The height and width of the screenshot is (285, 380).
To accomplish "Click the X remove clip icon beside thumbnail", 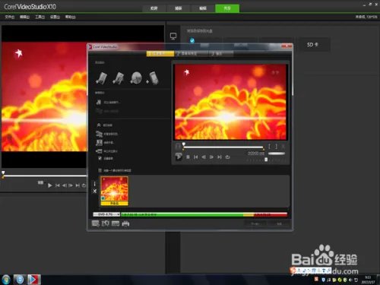I will point(95,192).
